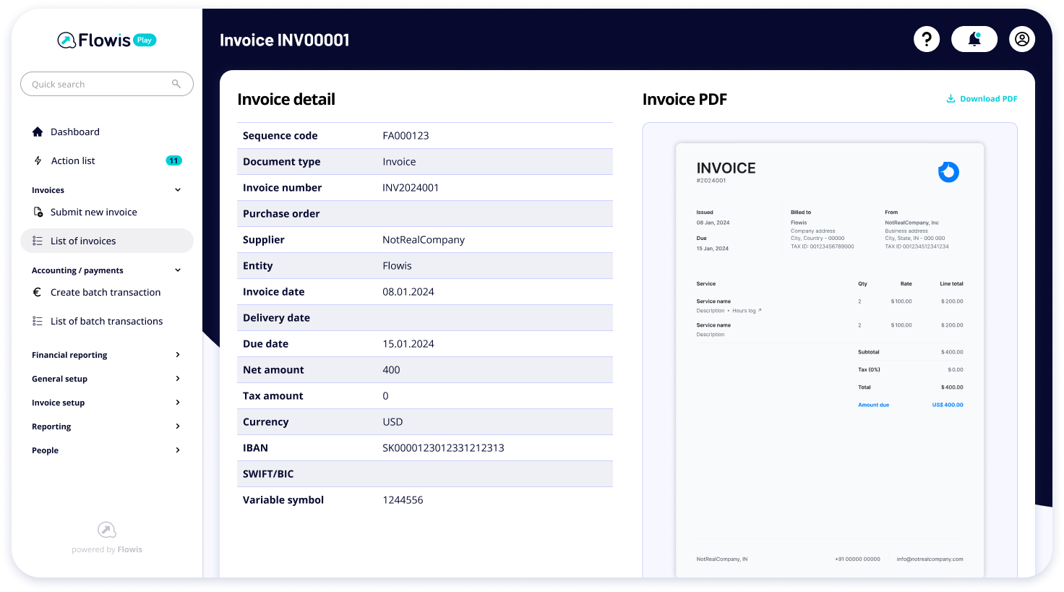Viewport: 1064px width, 592px height.
Task: Open Action list menu item
Action: pos(73,160)
